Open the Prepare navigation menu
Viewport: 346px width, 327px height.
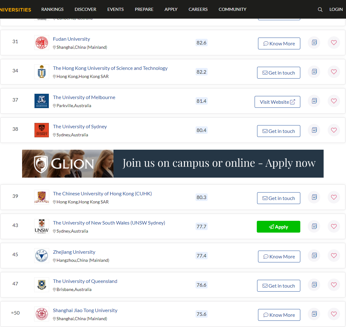(144, 9)
